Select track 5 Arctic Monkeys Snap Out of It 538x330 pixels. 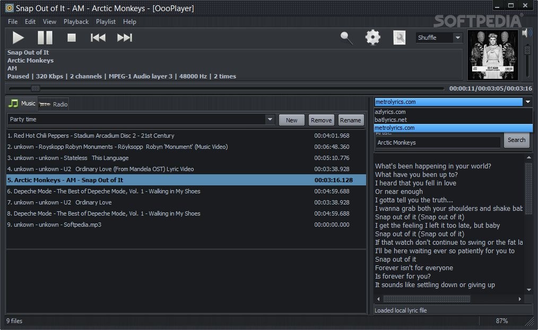[186, 180]
